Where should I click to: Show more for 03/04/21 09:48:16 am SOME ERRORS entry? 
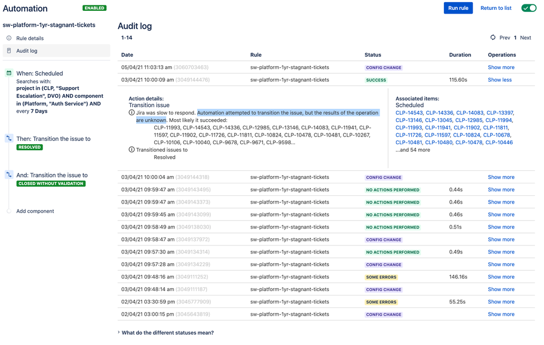(501, 276)
